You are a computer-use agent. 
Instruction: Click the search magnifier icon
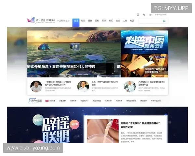click(164, 21)
